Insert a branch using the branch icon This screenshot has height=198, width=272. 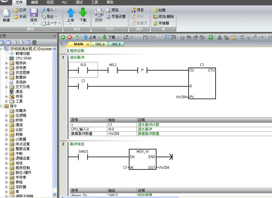242,37
